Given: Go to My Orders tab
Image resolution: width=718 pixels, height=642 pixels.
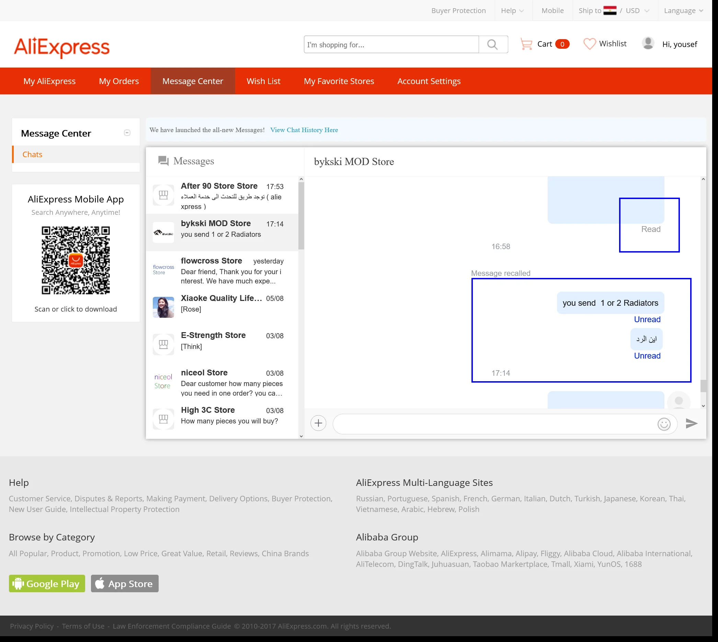Looking at the screenshot, I should click(118, 81).
